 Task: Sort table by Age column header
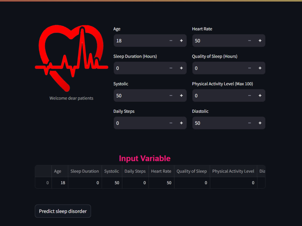pos(60,171)
